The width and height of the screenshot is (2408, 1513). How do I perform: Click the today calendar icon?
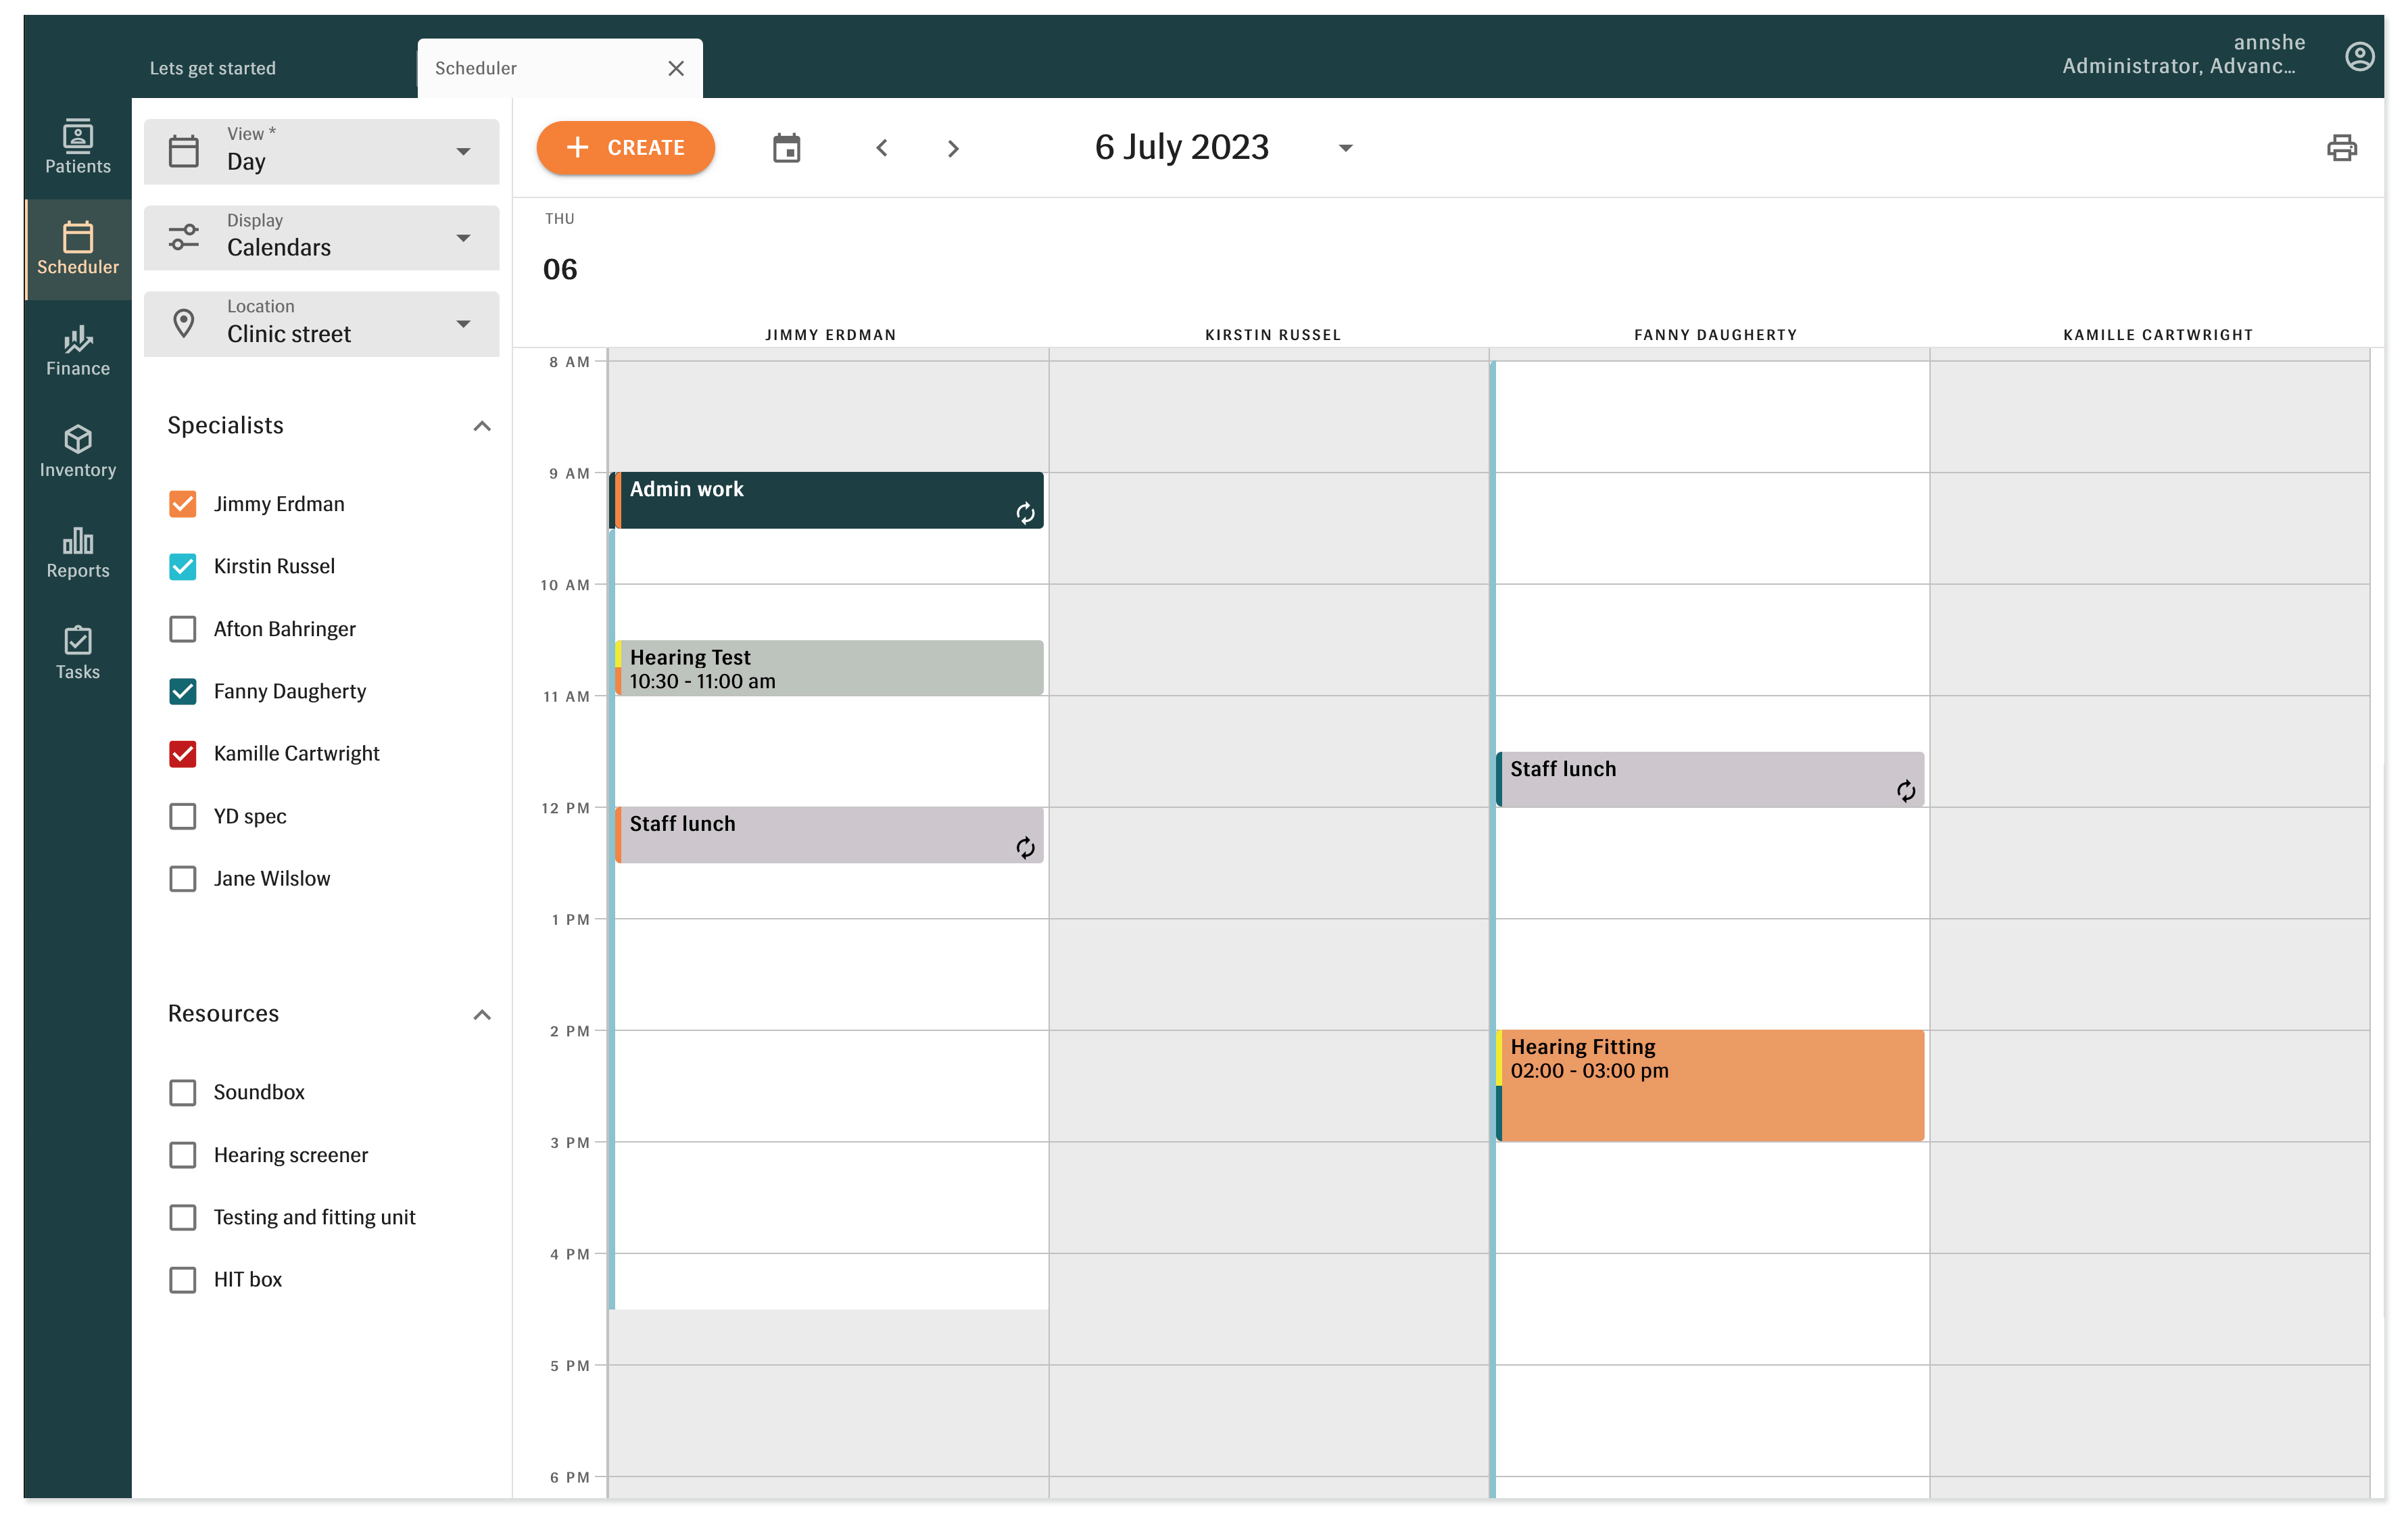tap(786, 148)
